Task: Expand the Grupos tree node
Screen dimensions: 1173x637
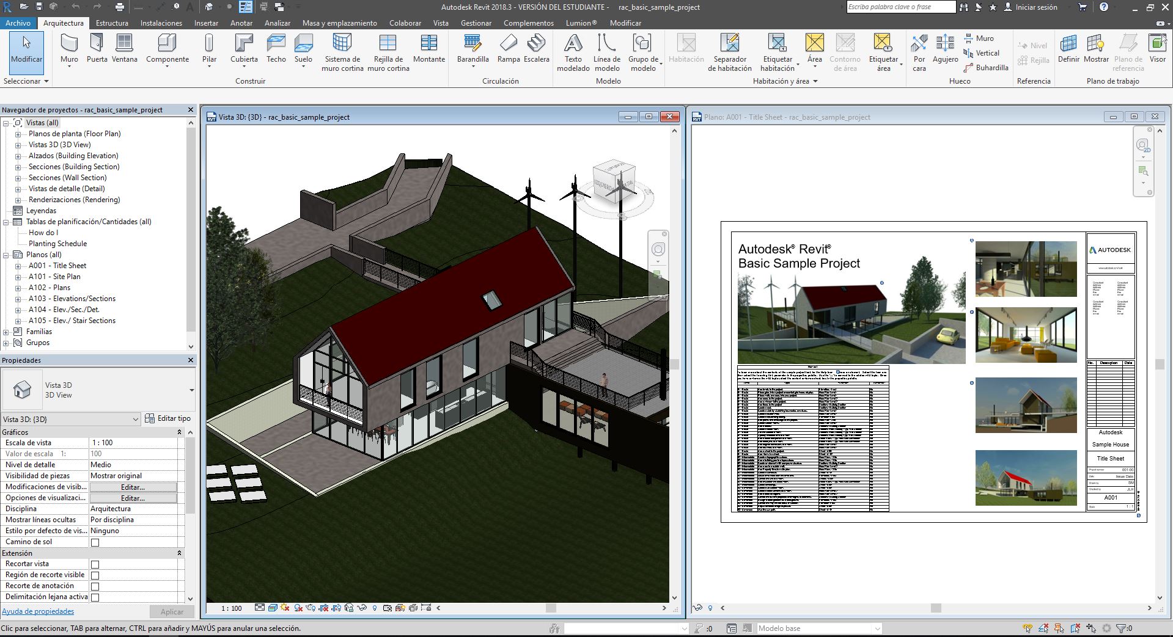Action: tap(6, 343)
